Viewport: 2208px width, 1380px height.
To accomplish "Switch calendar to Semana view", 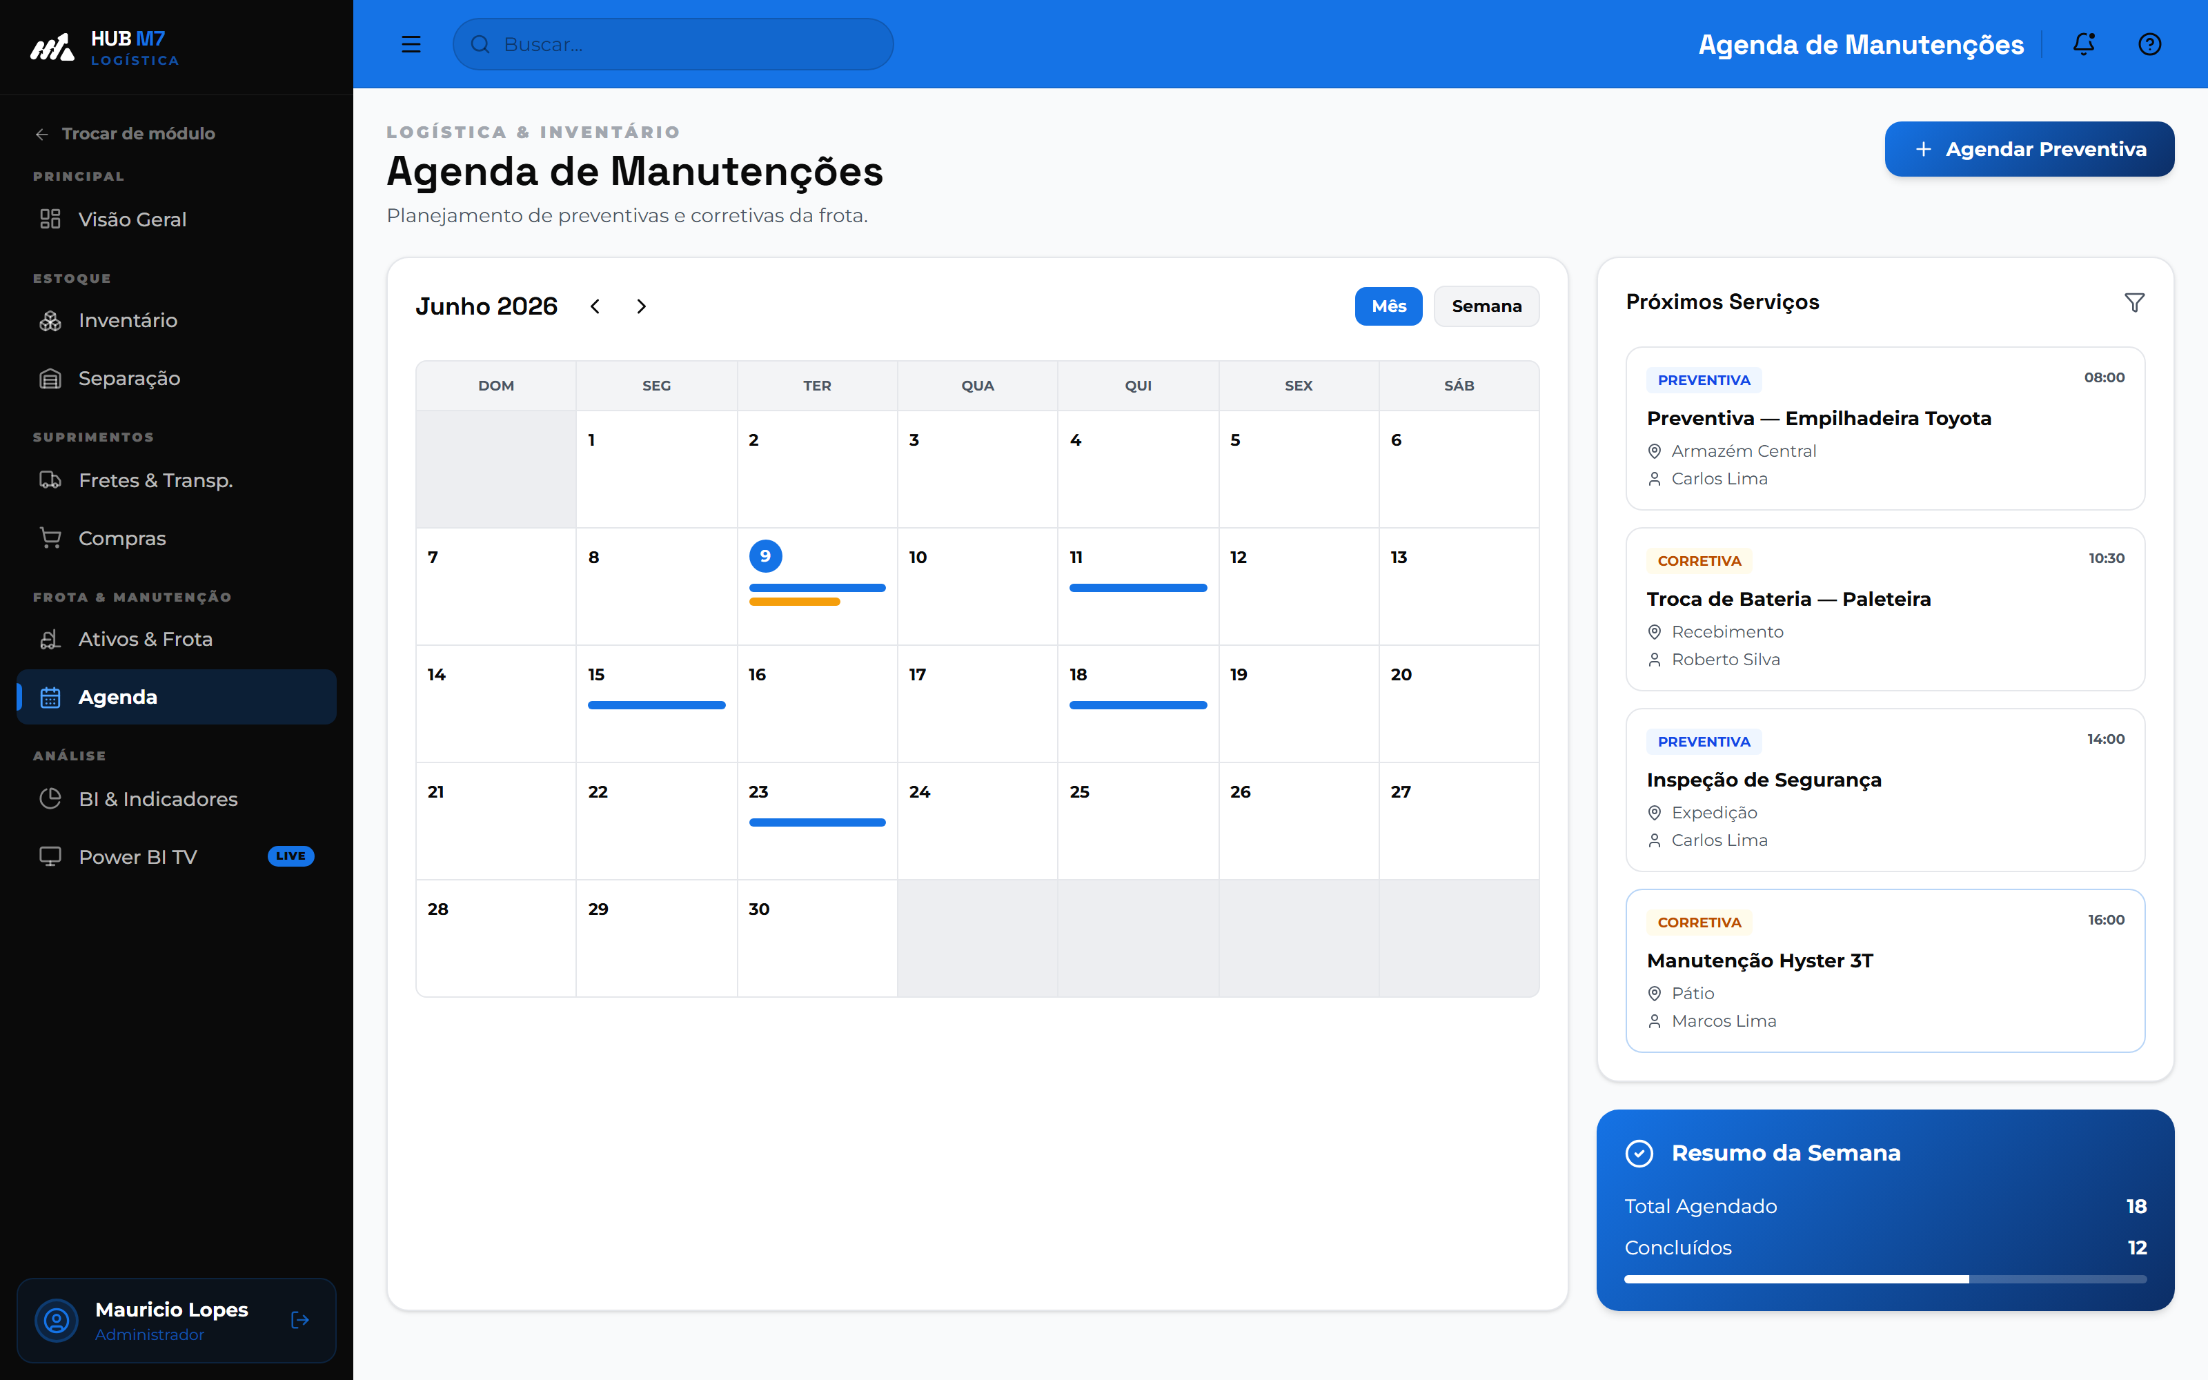I will click(x=1486, y=306).
